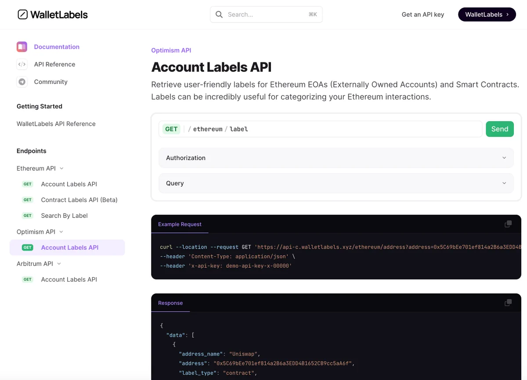
Task: Open the Community section
Action: coord(51,82)
